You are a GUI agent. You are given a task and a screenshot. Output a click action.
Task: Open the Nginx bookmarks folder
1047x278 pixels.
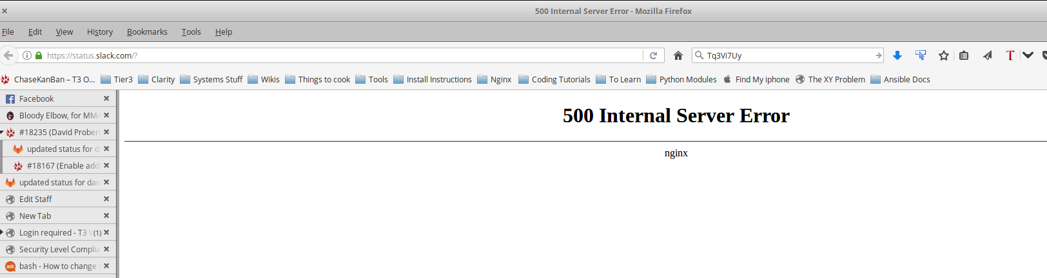[x=494, y=79]
